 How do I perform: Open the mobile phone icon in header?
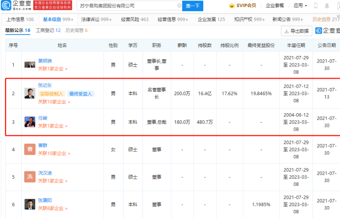coord(315,6)
